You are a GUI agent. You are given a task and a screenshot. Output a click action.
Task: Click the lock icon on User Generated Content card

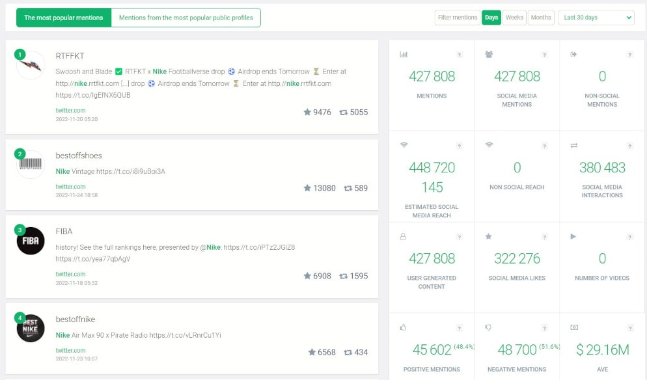coord(403,236)
